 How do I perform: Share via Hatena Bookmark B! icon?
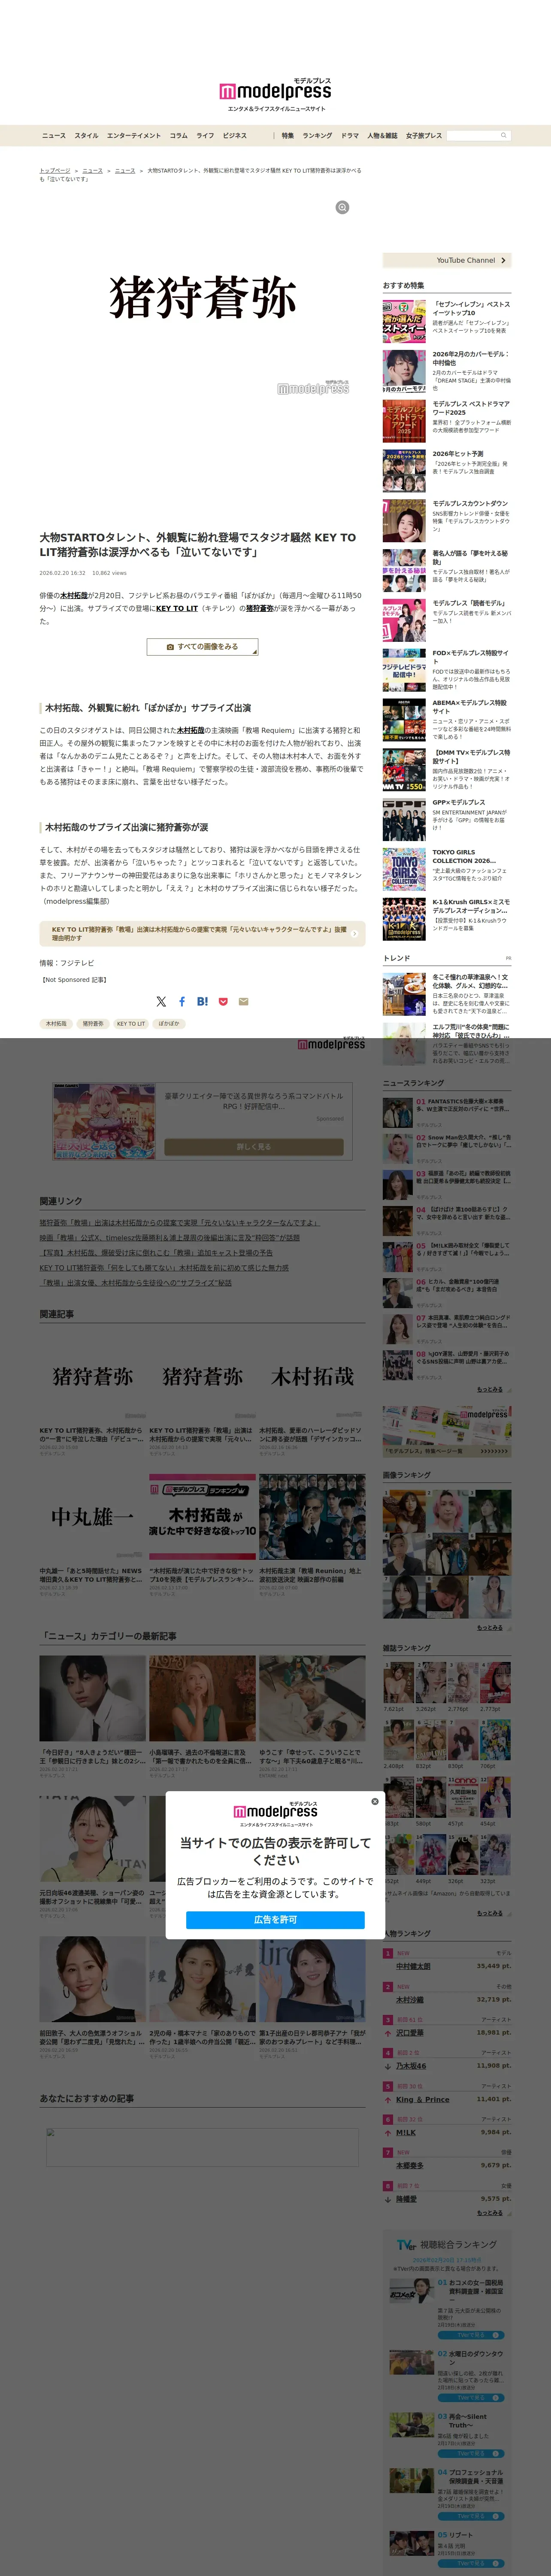(202, 1001)
